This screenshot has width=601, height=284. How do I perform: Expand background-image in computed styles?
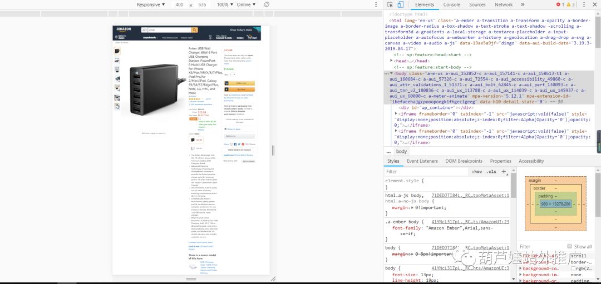click(x=520, y=275)
